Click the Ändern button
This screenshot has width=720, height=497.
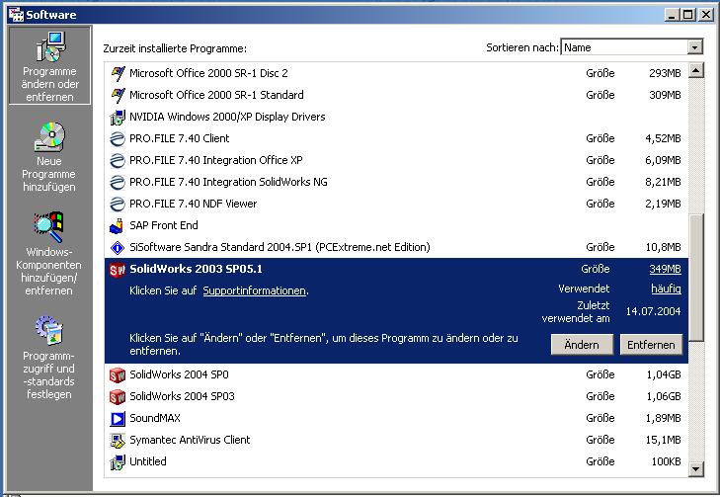[x=582, y=345]
